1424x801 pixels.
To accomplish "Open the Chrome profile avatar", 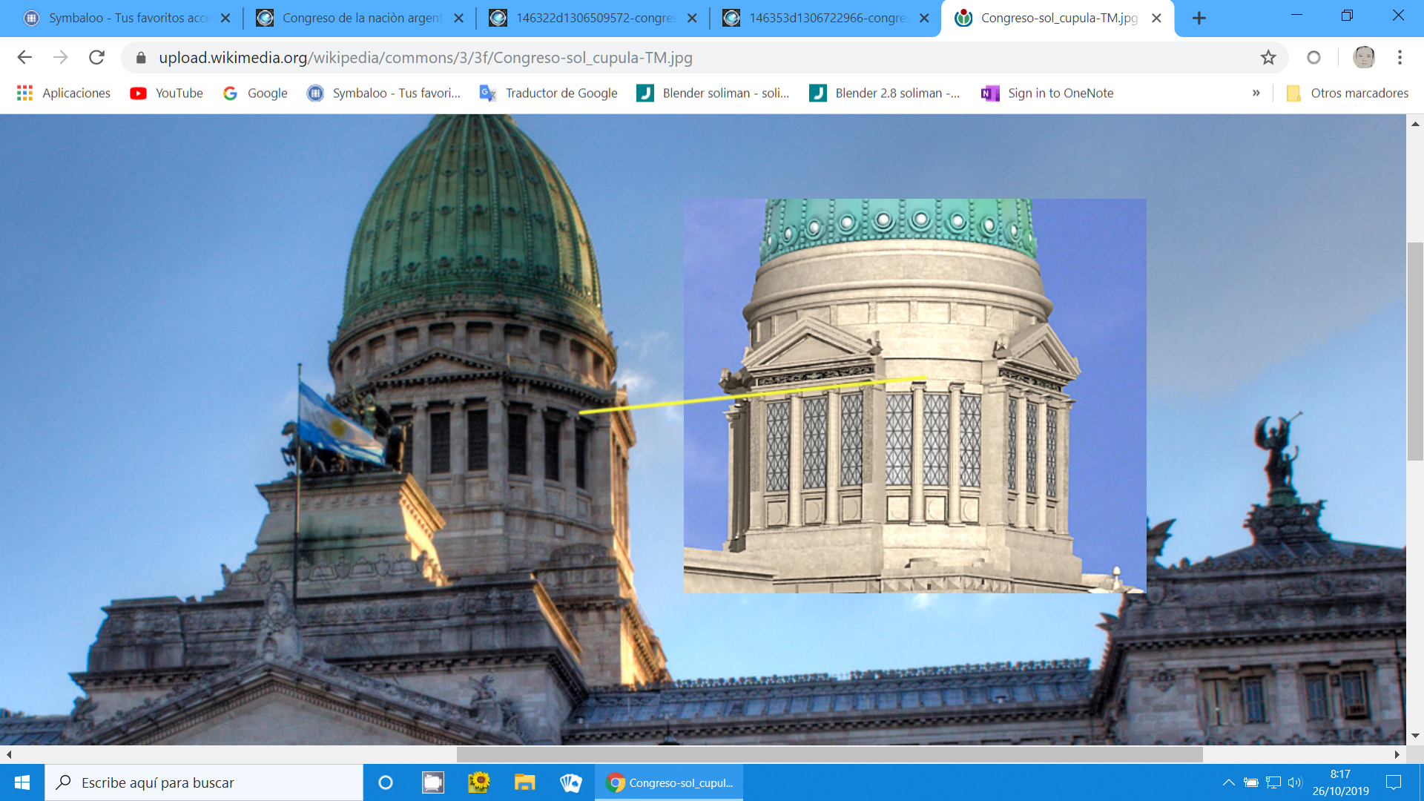I will tap(1363, 57).
